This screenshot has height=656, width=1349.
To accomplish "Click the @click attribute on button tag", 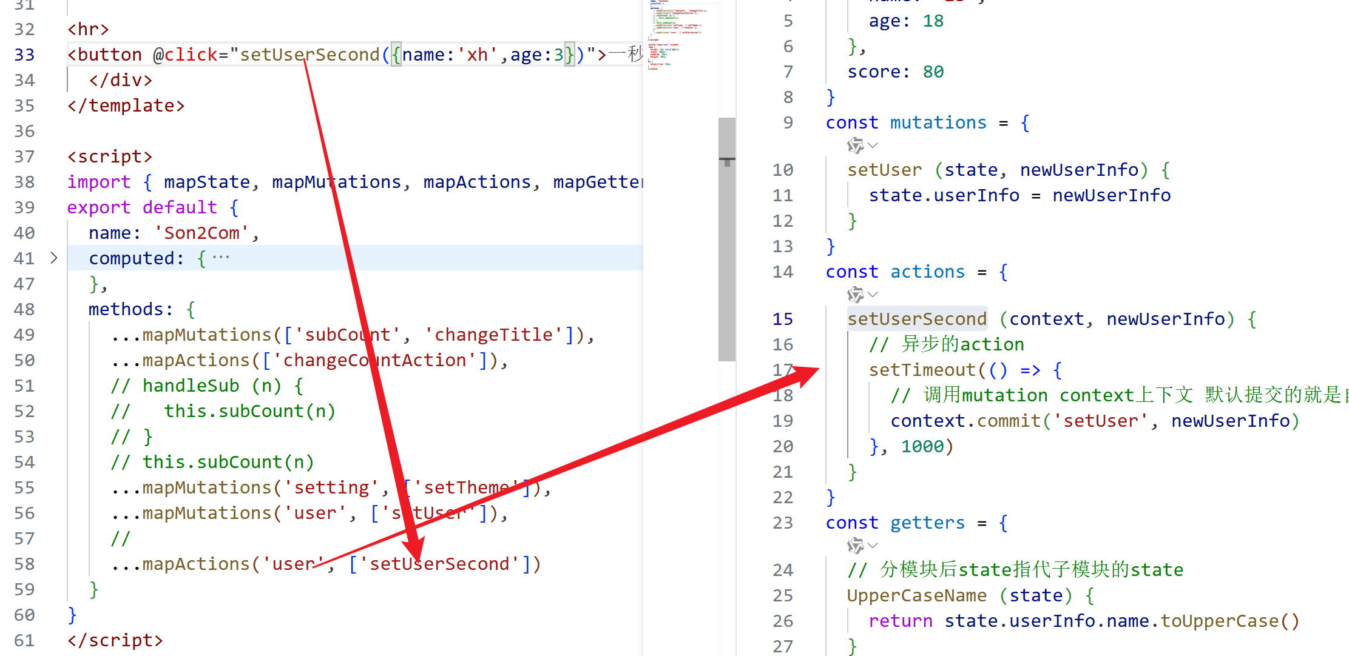I will click(x=184, y=55).
